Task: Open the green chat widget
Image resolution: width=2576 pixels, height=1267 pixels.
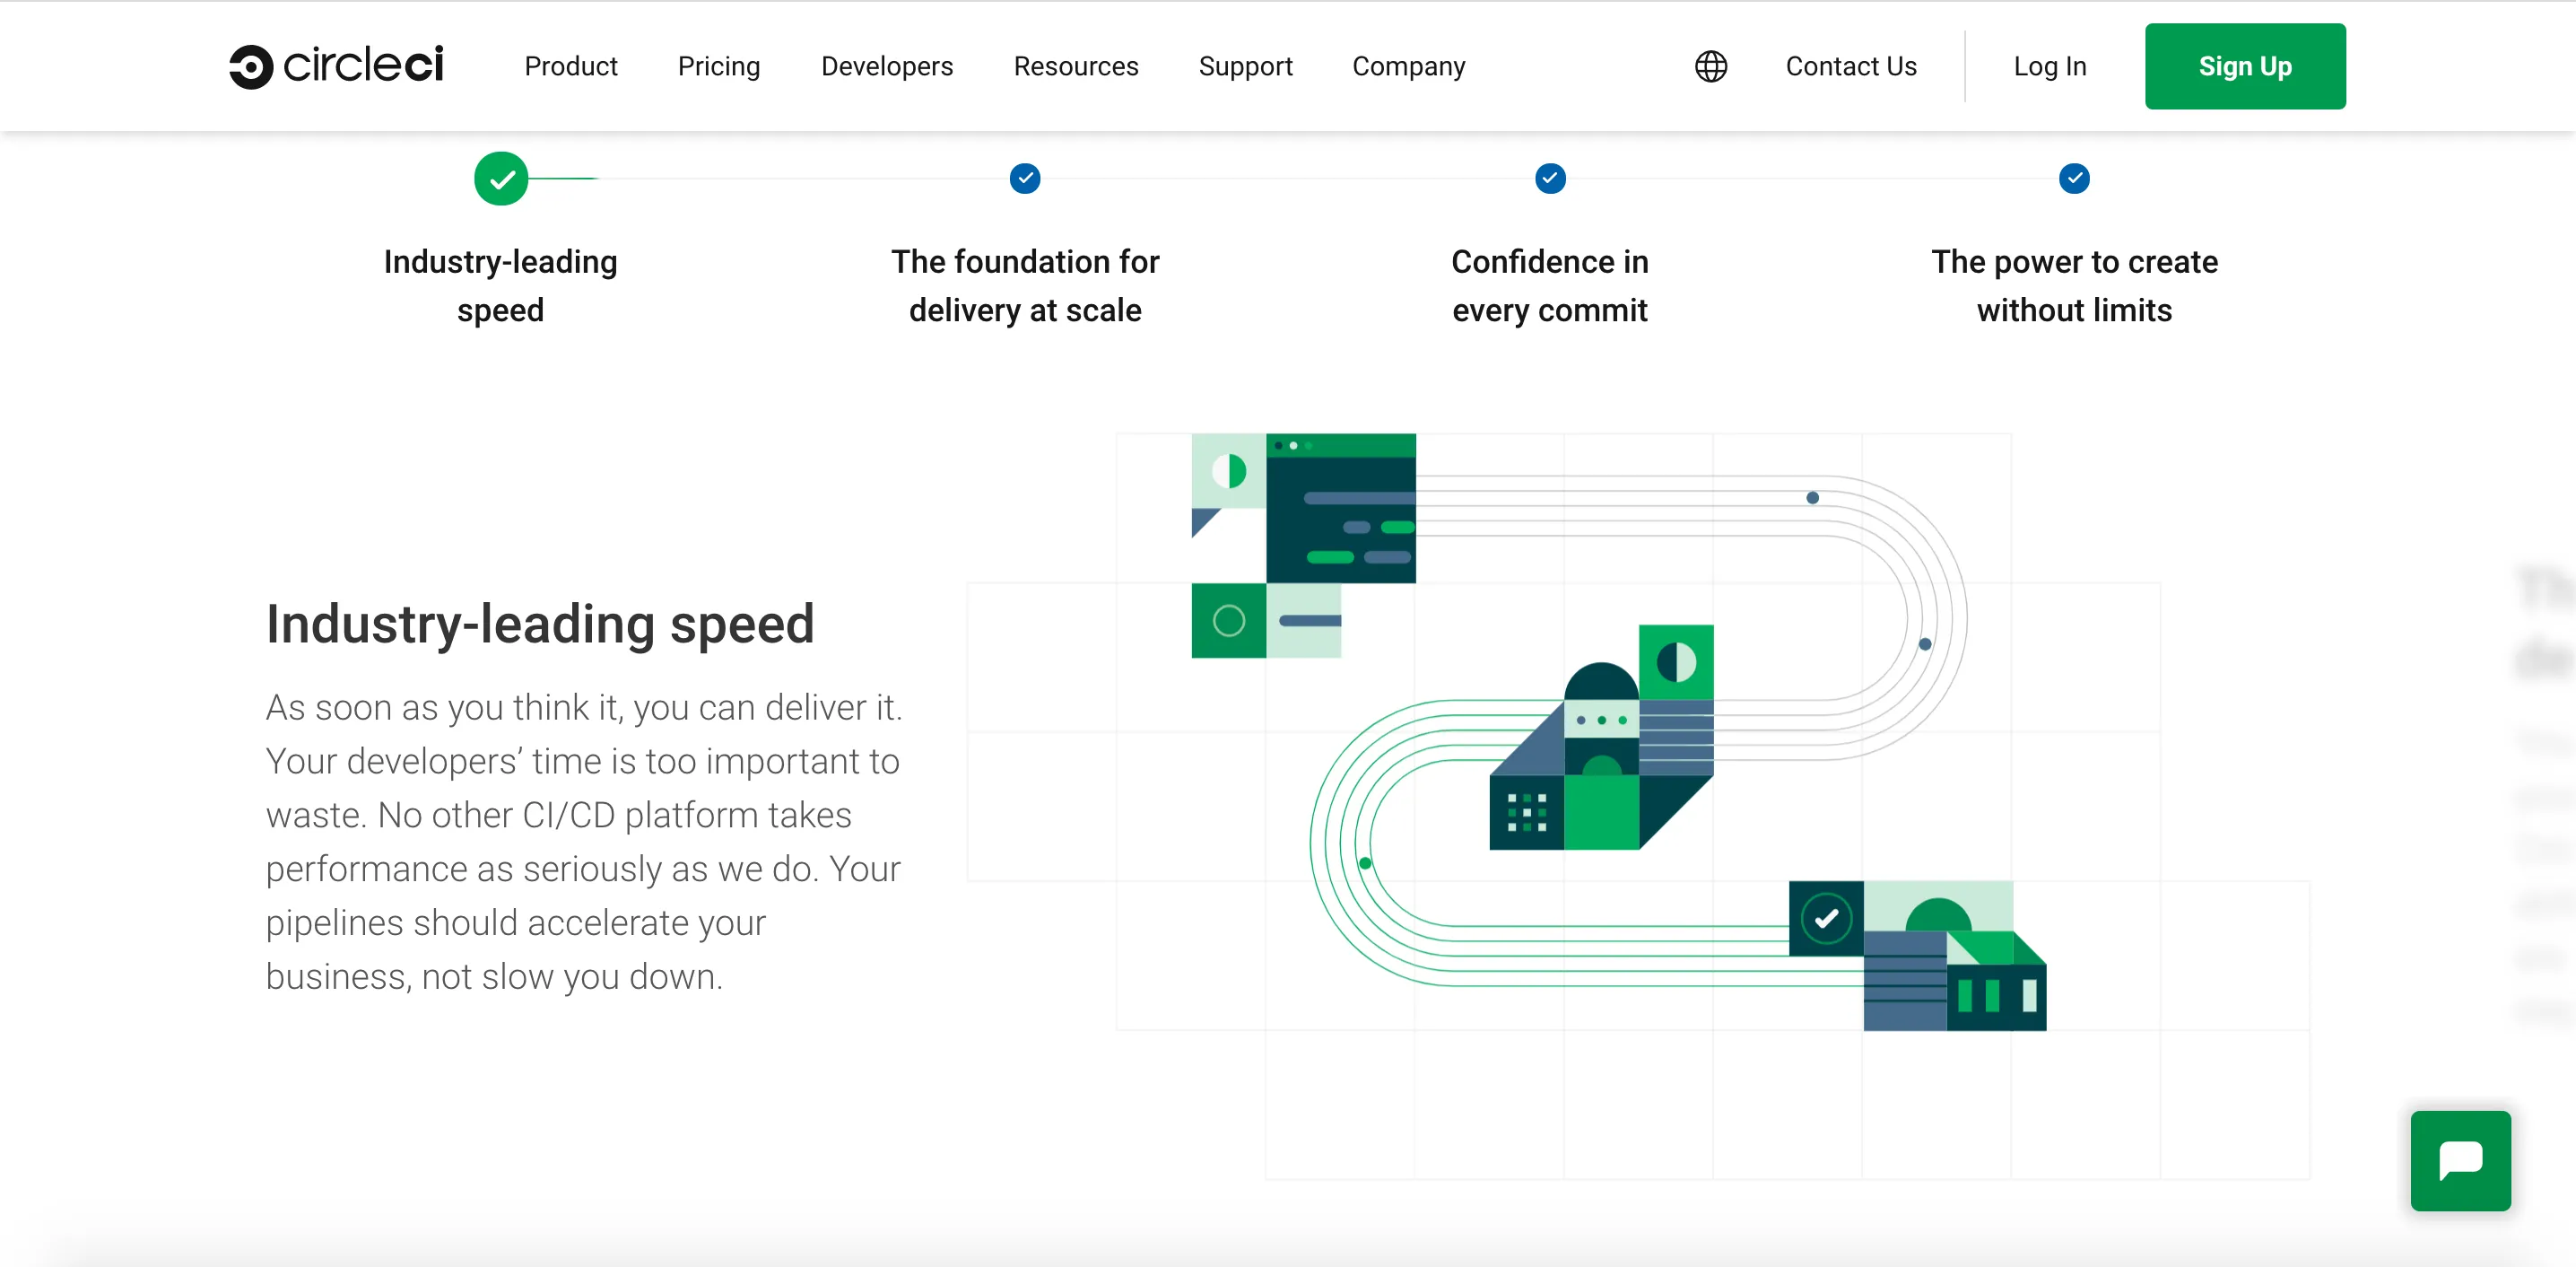Action: pyautogui.click(x=2459, y=1160)
